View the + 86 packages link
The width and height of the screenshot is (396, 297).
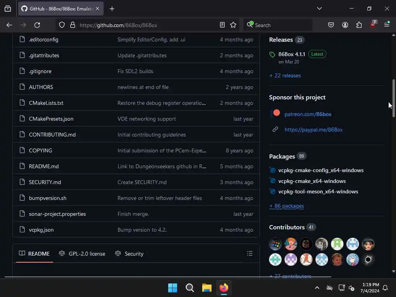(287, 206)
